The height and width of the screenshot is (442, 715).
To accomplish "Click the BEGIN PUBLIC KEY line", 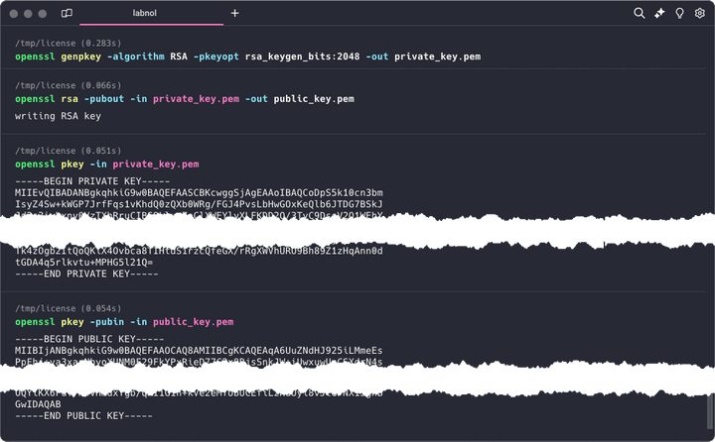I will point(89,339).
